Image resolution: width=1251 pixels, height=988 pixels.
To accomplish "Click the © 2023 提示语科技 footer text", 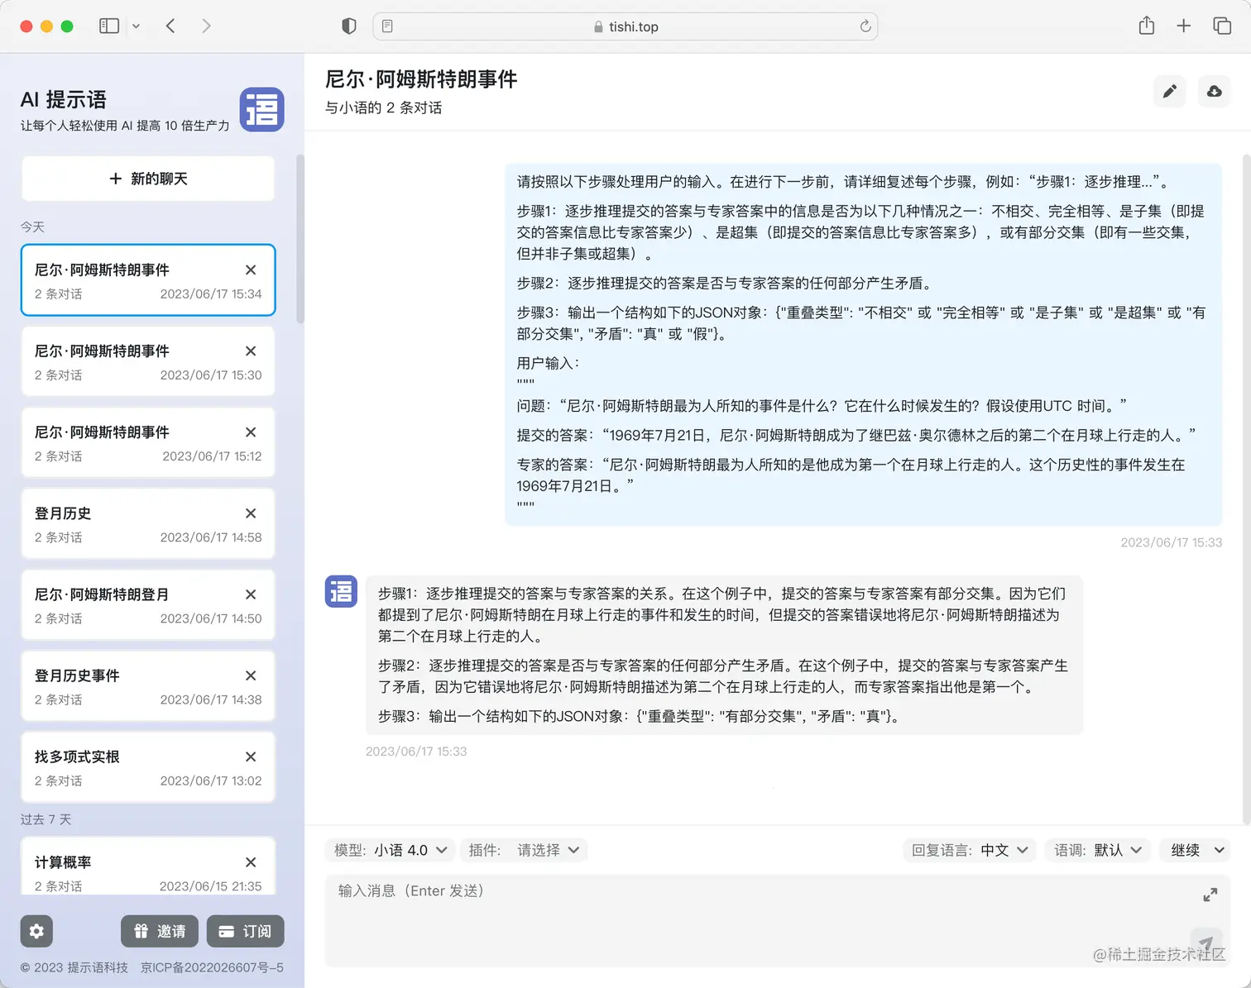I will [74, 967].
